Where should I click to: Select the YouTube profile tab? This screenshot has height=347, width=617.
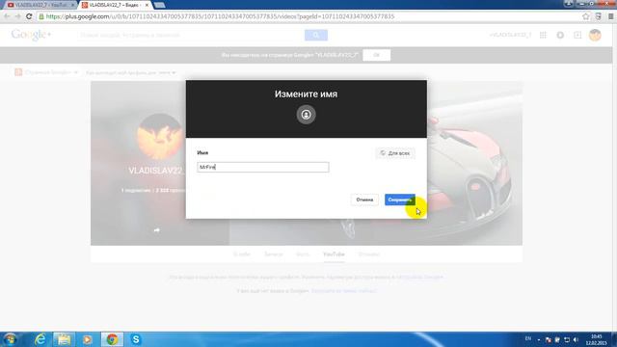click(334, 254)
